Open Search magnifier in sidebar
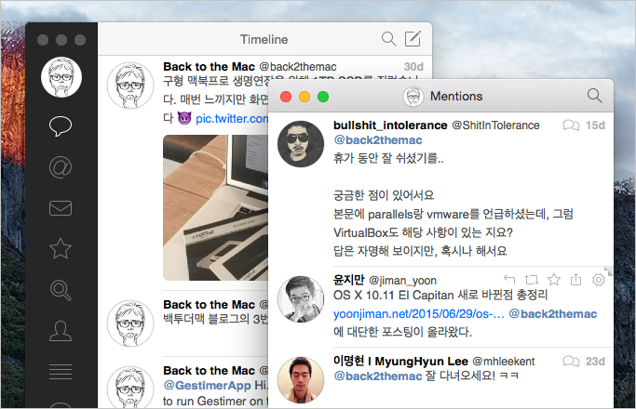Image resolution: width=636 pixels, height=409 pixels. point(61,290)
